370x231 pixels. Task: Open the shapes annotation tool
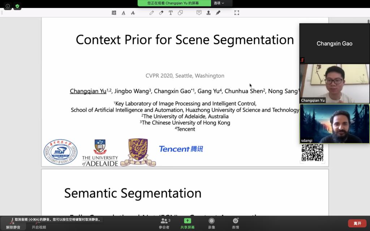point(180,13)
